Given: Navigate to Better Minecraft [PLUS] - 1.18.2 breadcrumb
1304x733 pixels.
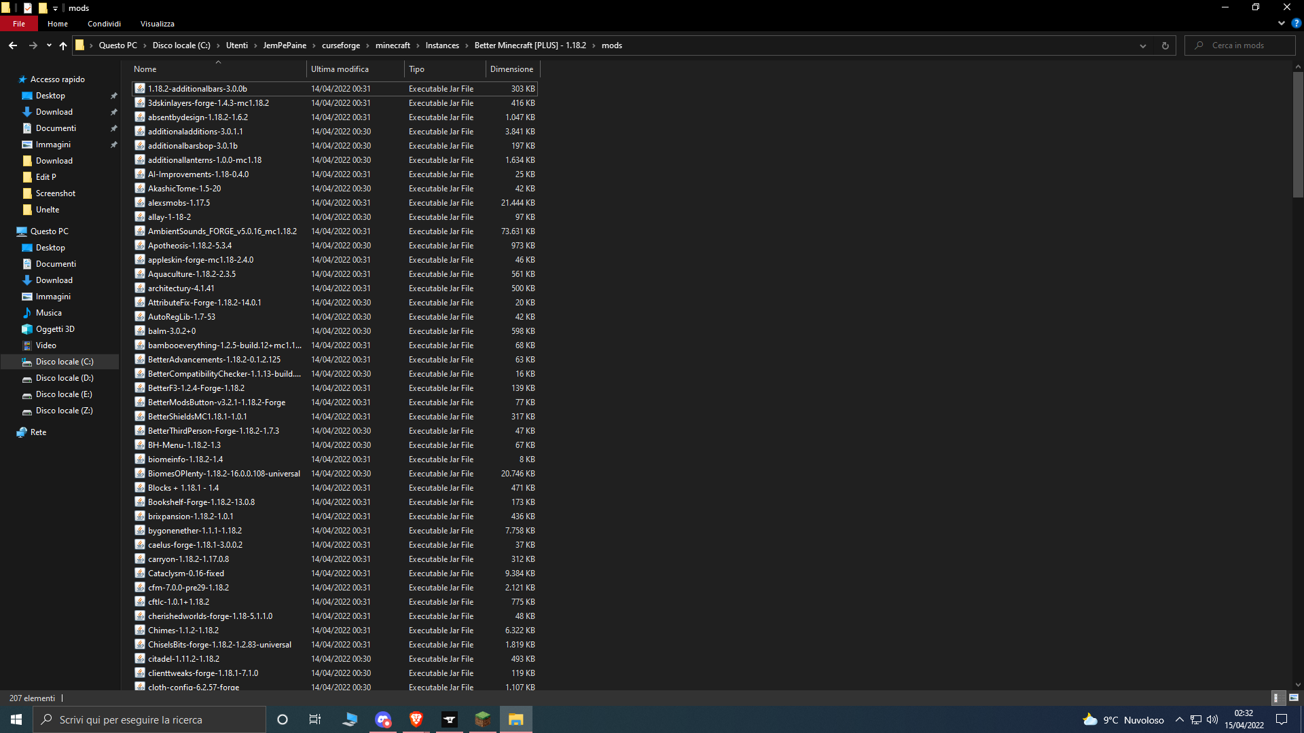Looking at the screenshot, I should pyautogui.click(x=530, y=45).
